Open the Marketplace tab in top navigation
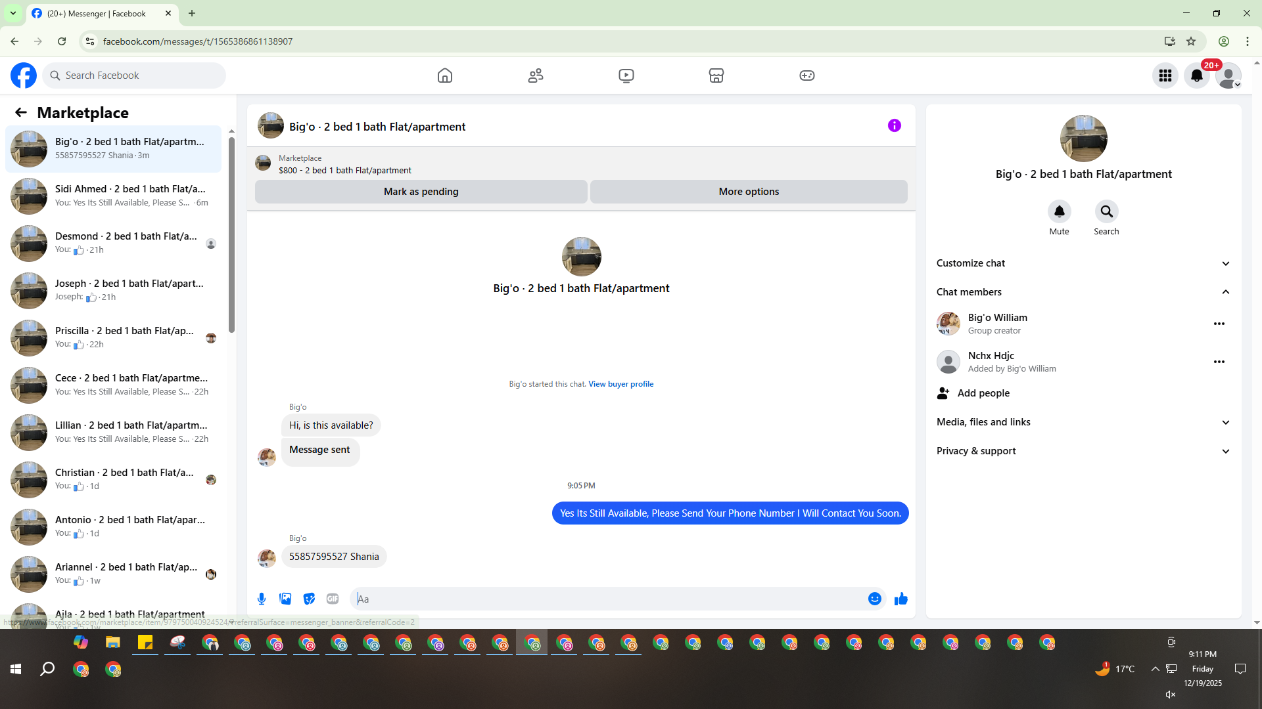 716,75
